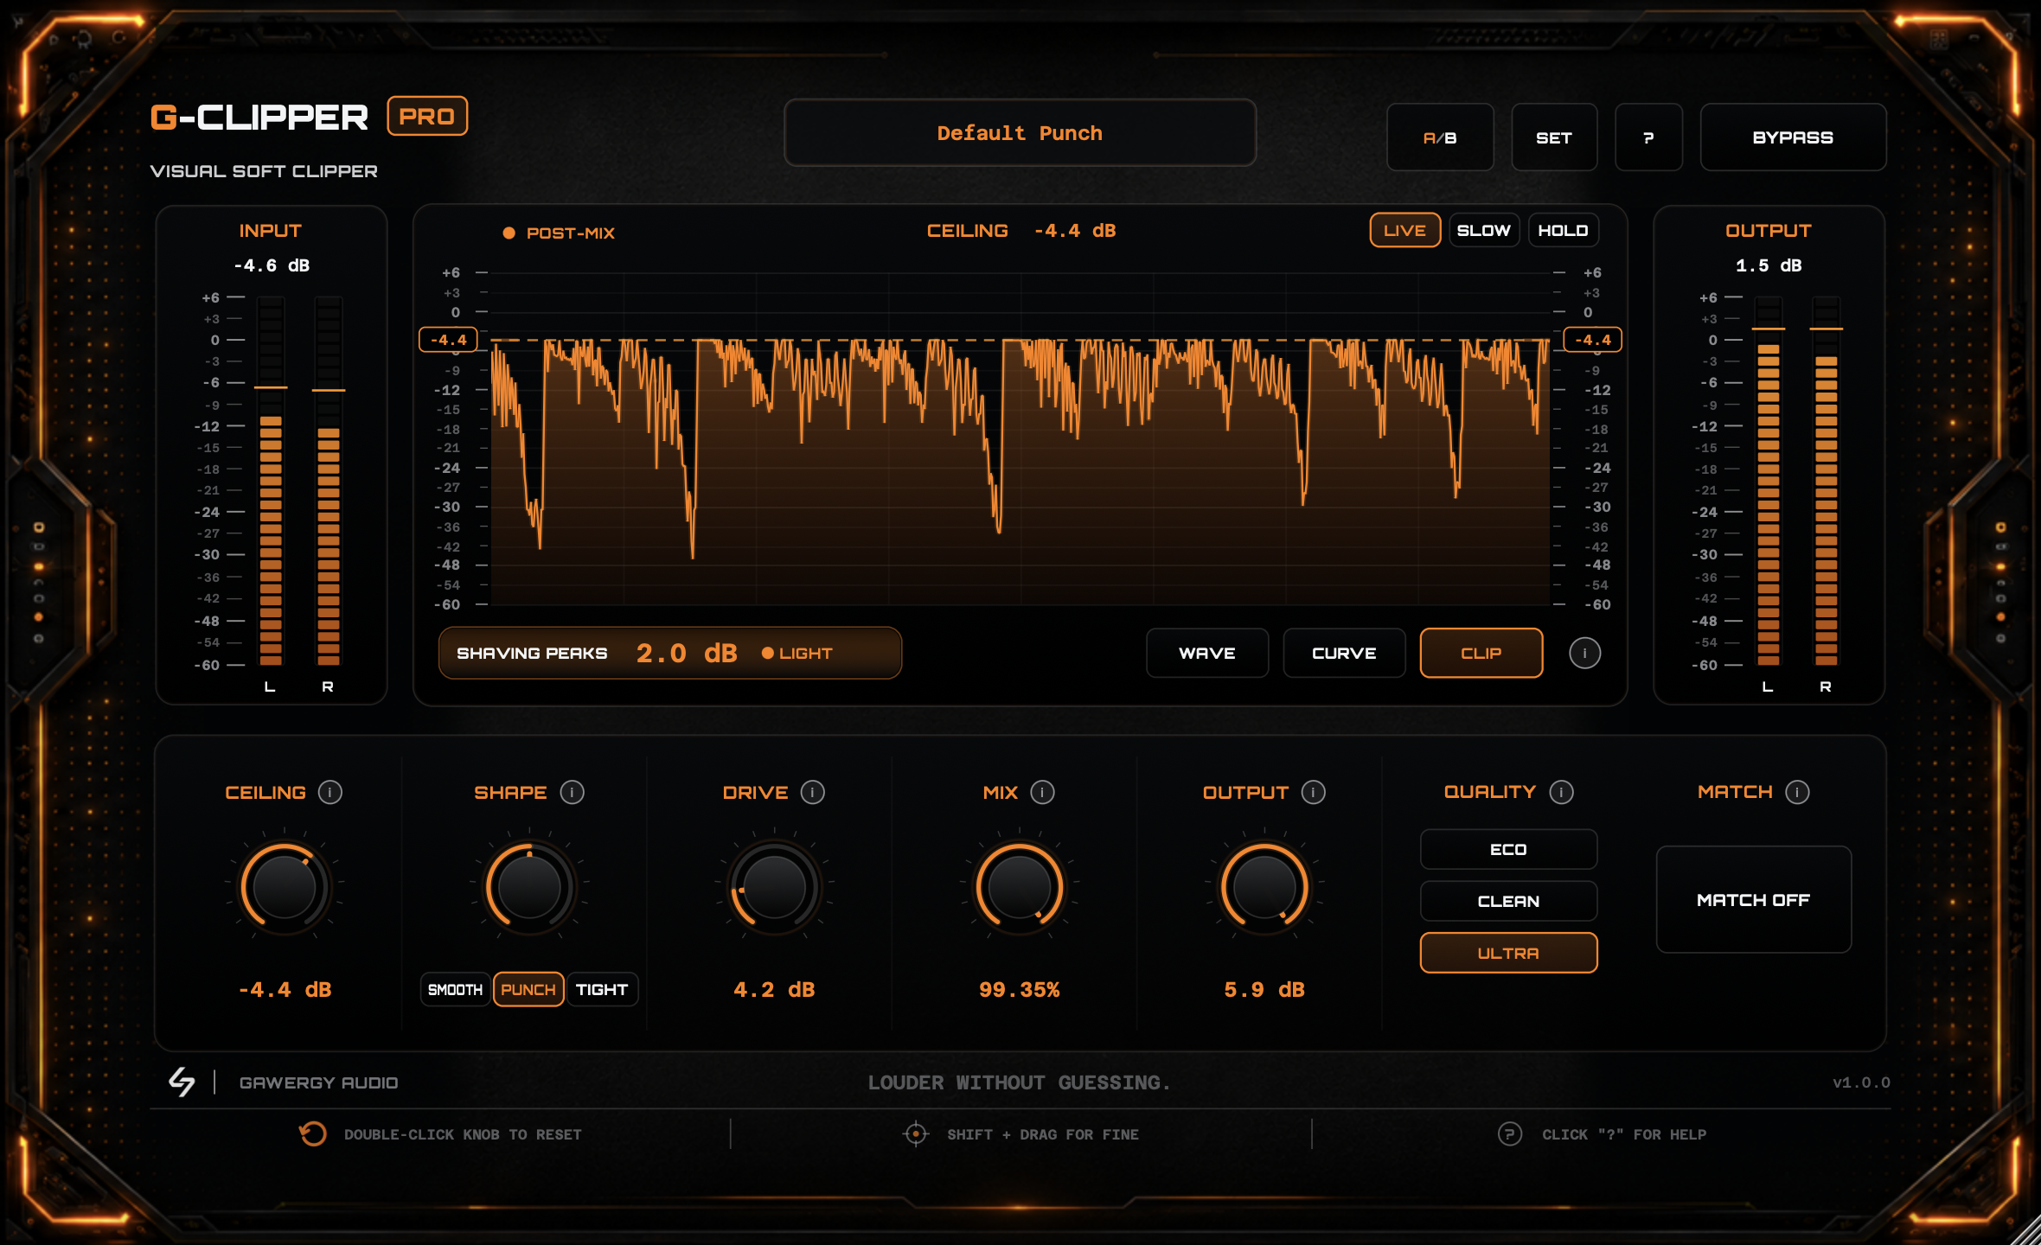
Task: Switch the display to SLOW mode
Action: (x=1484, y=230)
